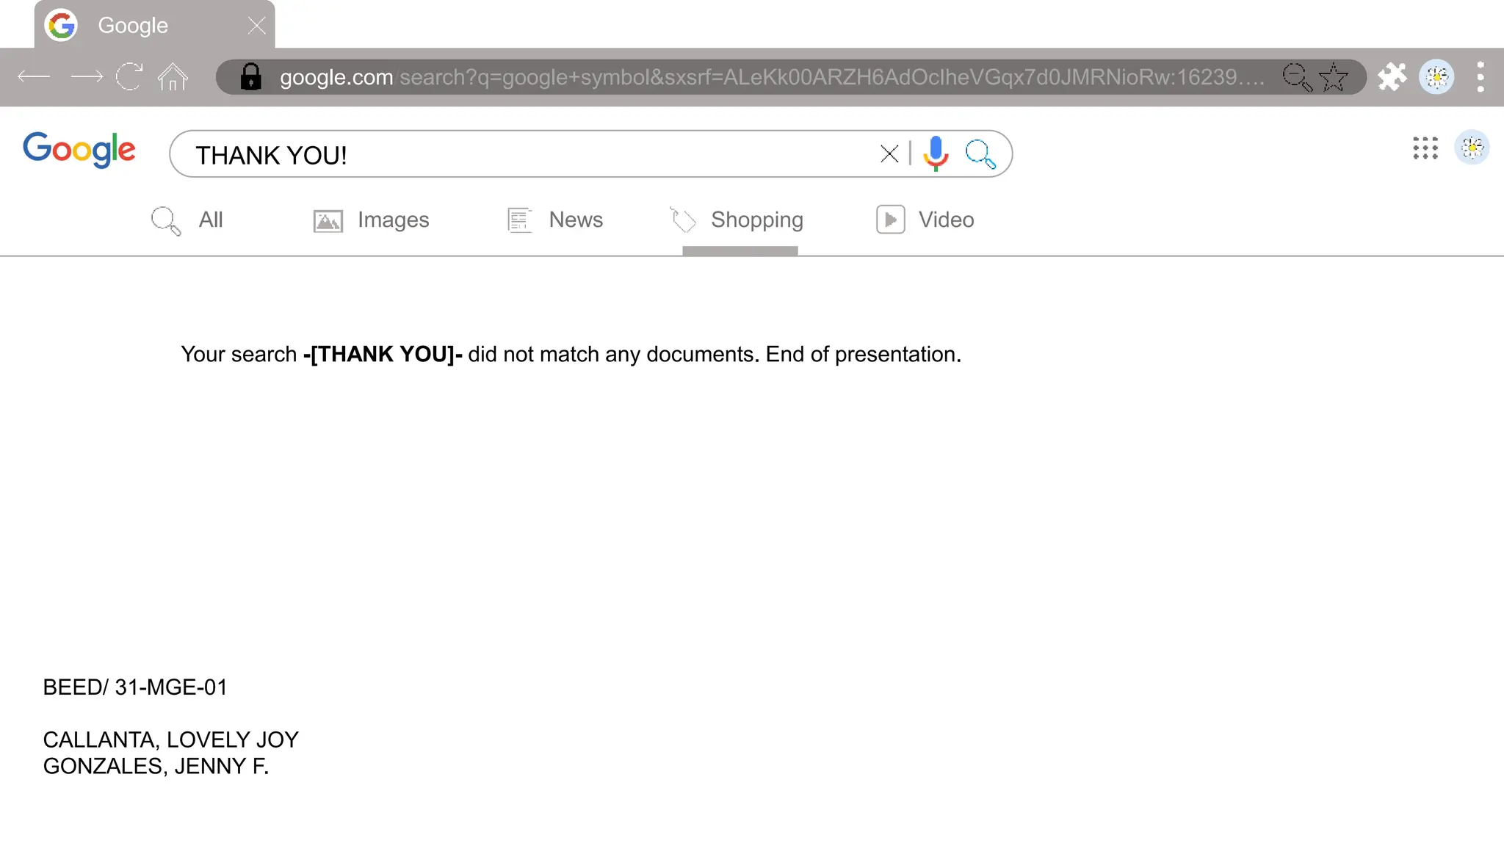Click the toolbar profile avatar
The image size is (1504, 846).
point(1436,76)
